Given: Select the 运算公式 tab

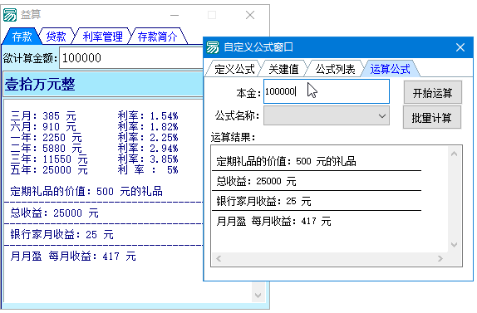Looking at the screenshot, I should pyautogui.click(x=390, y=69).
